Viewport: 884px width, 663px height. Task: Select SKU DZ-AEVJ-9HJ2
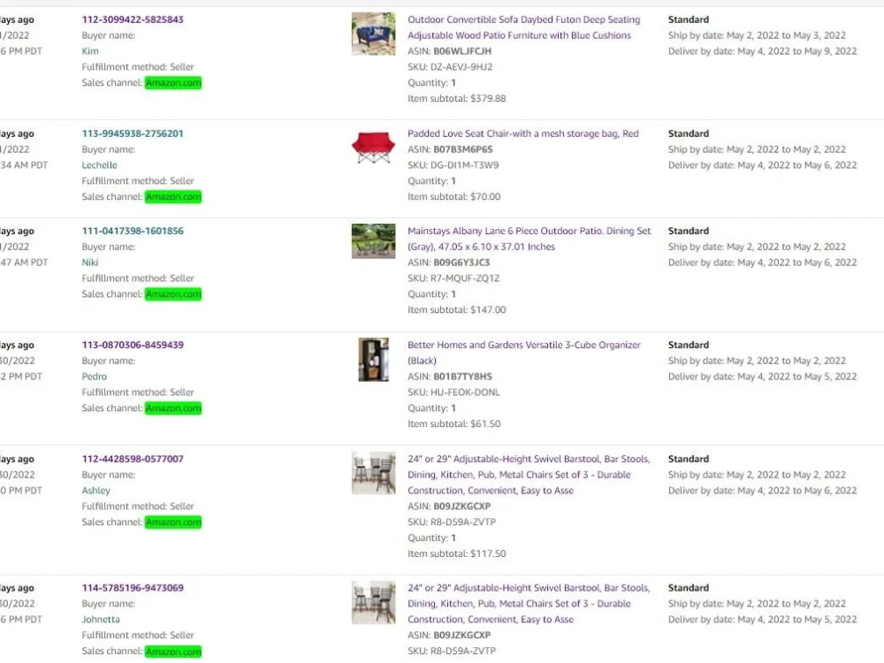coord(461,66)
